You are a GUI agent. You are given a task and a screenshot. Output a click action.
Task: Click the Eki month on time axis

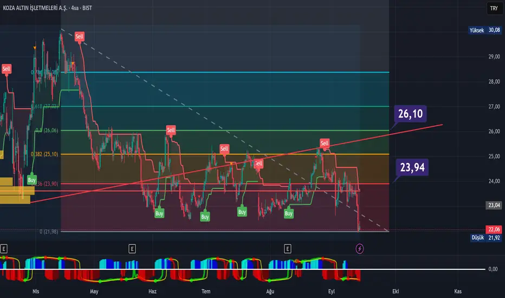[396, 291]
